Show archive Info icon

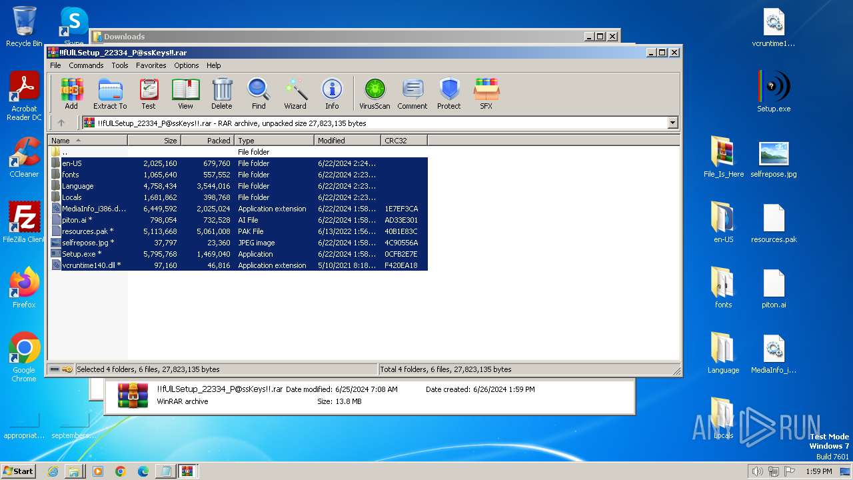[x=332, y=93]
